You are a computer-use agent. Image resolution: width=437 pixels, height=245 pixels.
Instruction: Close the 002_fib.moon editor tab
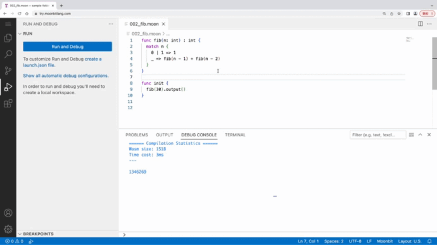point(163,24)
